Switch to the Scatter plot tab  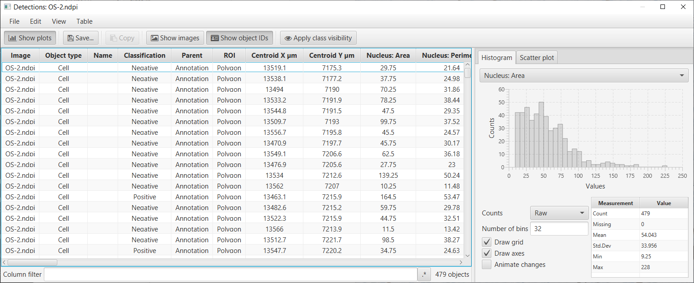[x=536, y=57]
